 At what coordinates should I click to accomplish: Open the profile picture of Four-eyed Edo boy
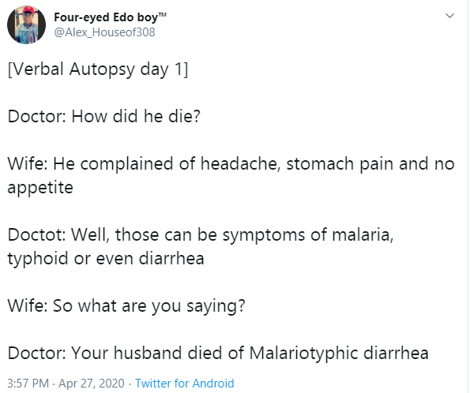click(x=26, y=24)
